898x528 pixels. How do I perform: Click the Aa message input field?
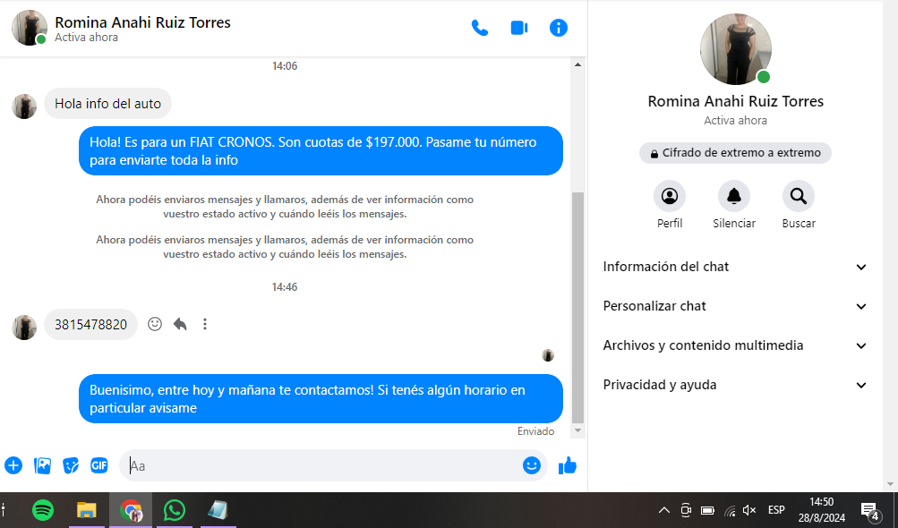click(322, 465)
